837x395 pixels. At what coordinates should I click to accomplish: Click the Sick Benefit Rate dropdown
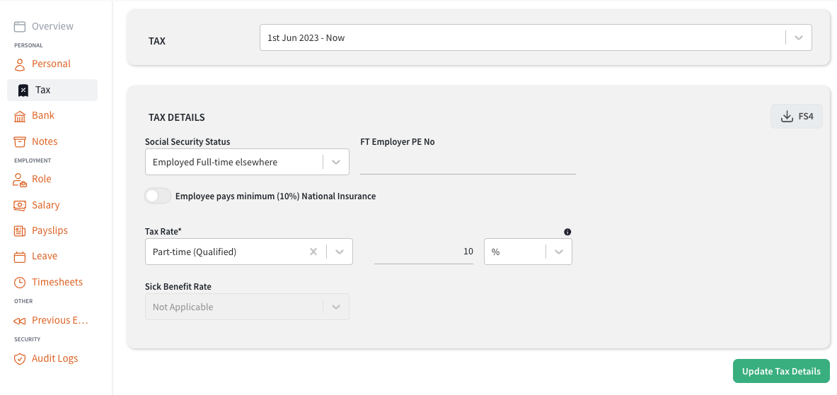247,307
